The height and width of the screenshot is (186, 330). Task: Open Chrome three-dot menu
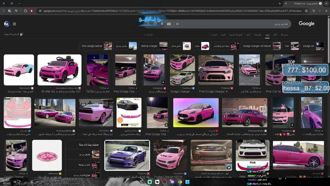coord(4,11)
